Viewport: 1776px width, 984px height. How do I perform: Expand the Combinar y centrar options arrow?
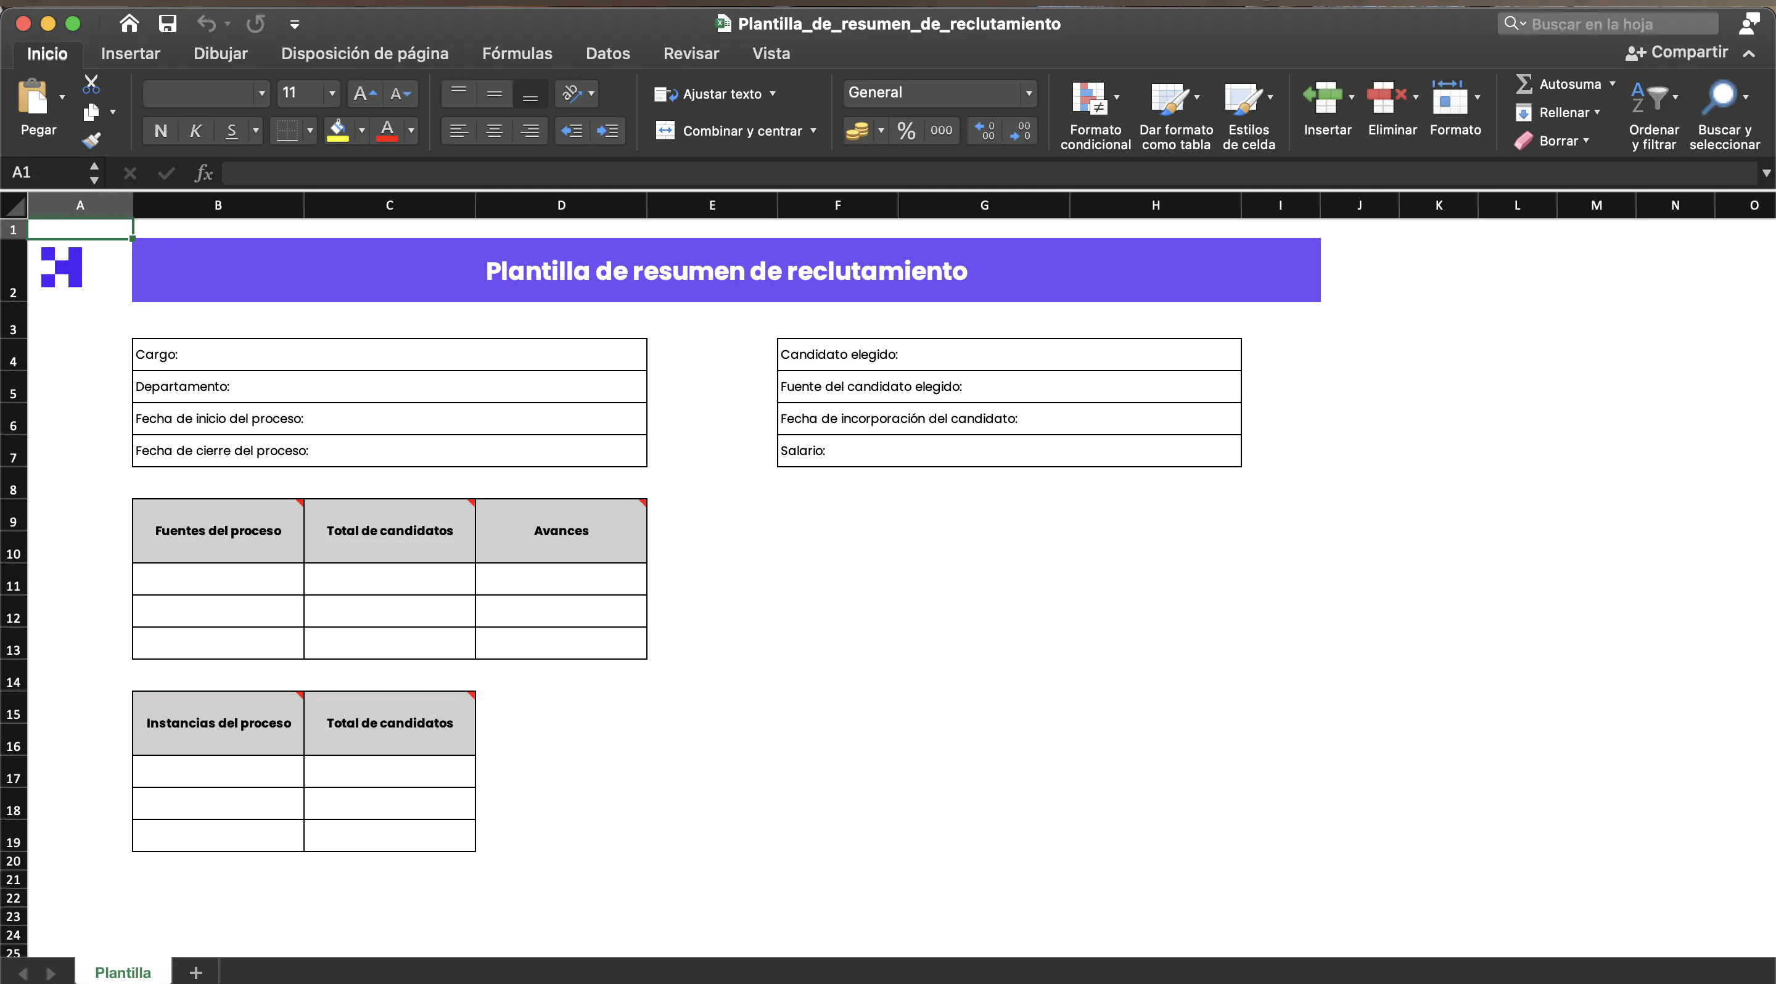pos(813,131)
